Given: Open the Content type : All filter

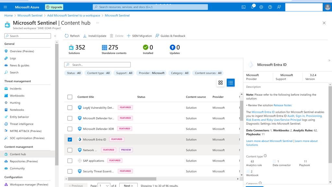Looking at the screenshot, I should (99, 73).
